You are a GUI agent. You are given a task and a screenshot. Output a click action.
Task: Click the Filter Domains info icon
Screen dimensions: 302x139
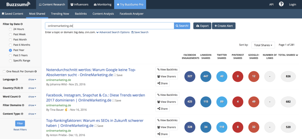[x=23, y=105]
